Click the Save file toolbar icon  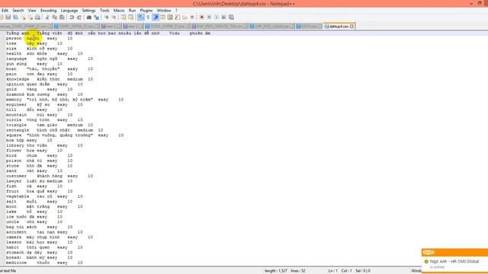8,18
